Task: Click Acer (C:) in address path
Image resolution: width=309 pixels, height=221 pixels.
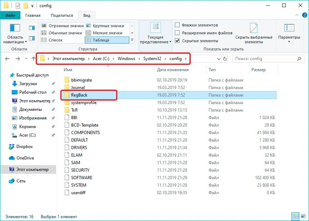Action: tap(101, 59)
